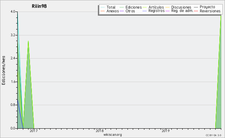Click the red Reversiones color line
This screenshot has height=138, width=225.
196,11
